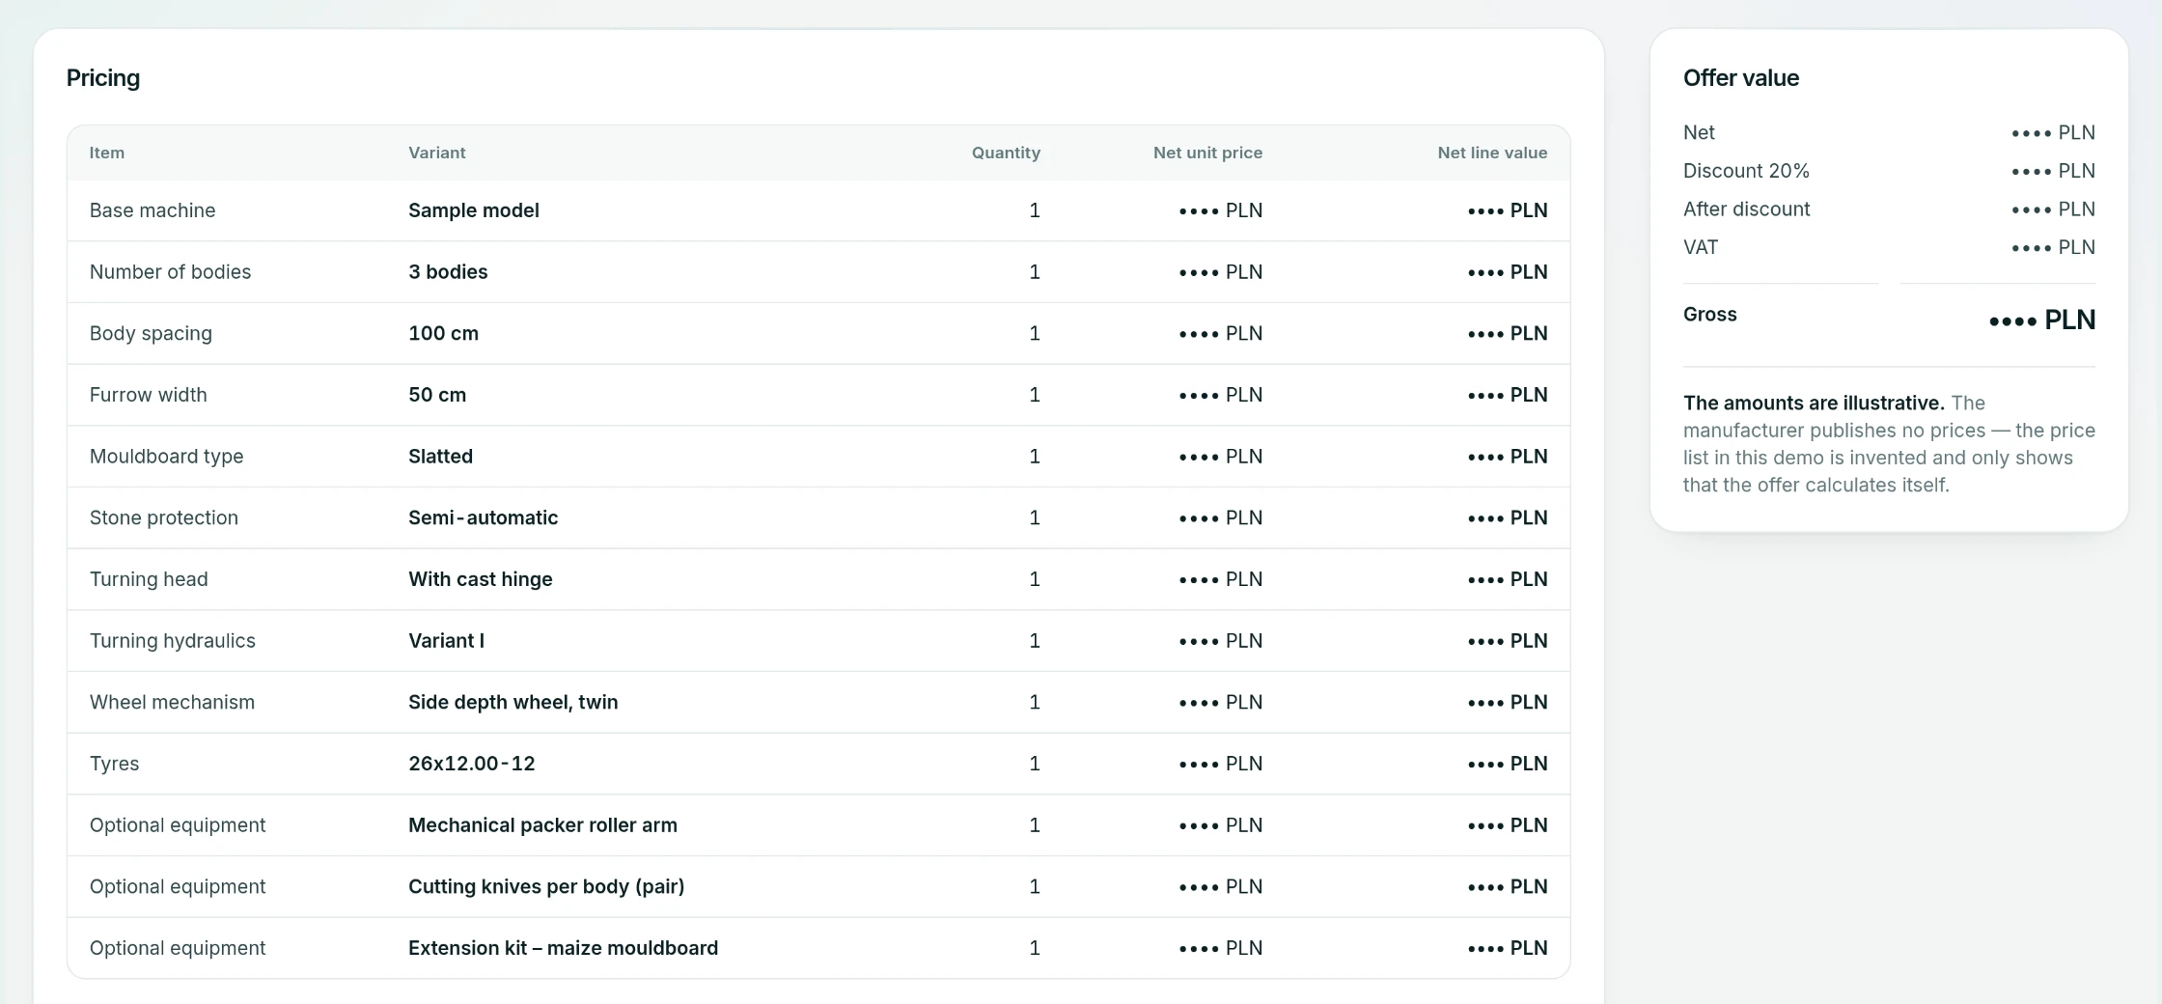The width and height of the screenshot is (2162, 1004).
Task: Click "Extension kit – maize mouldboard" text
Action: coord(563,948)
